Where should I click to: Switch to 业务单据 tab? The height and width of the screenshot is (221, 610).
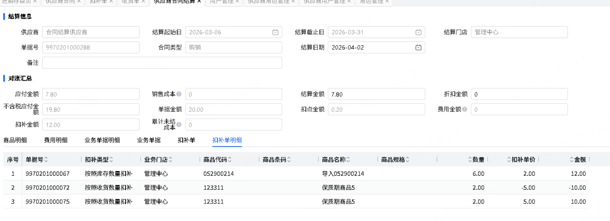[149, 140]
